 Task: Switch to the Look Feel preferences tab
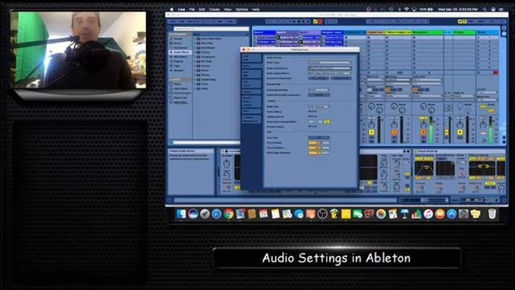pos(252,58)
